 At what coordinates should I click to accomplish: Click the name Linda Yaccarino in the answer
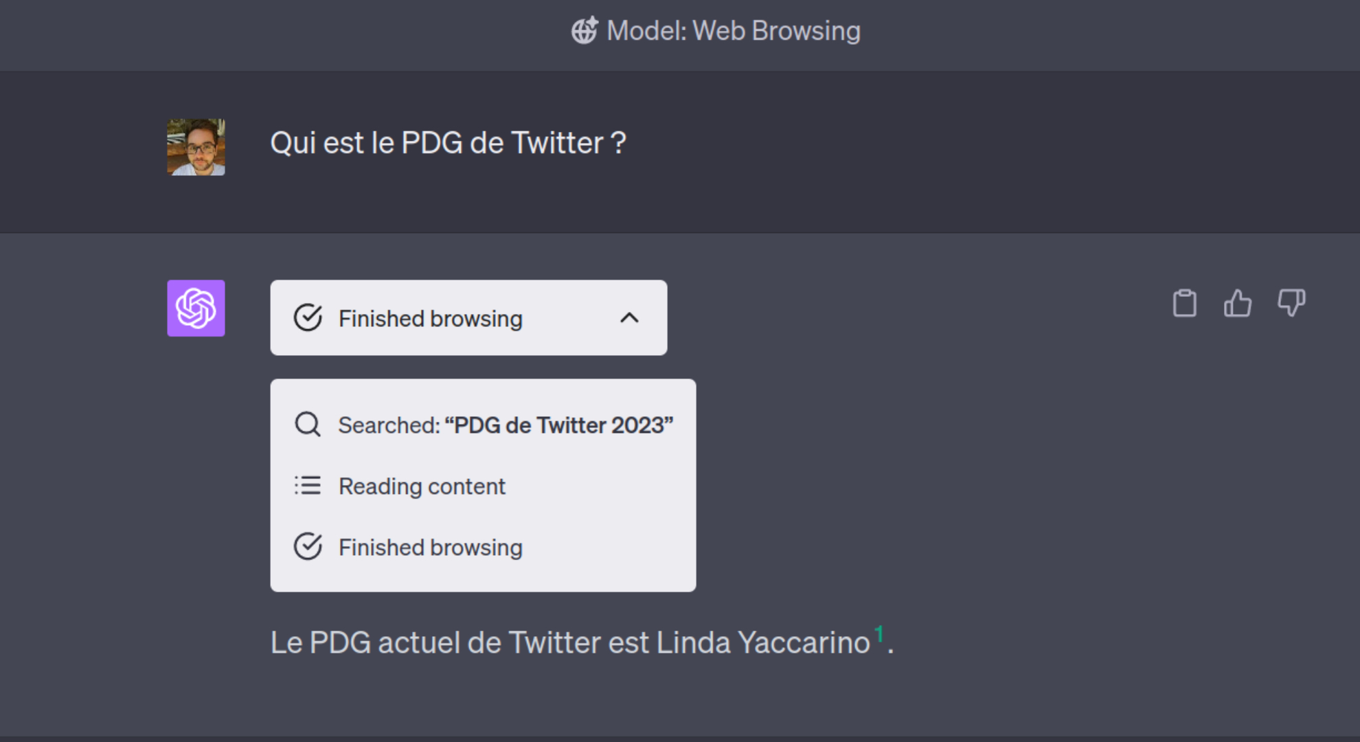[x=763, y=643]
